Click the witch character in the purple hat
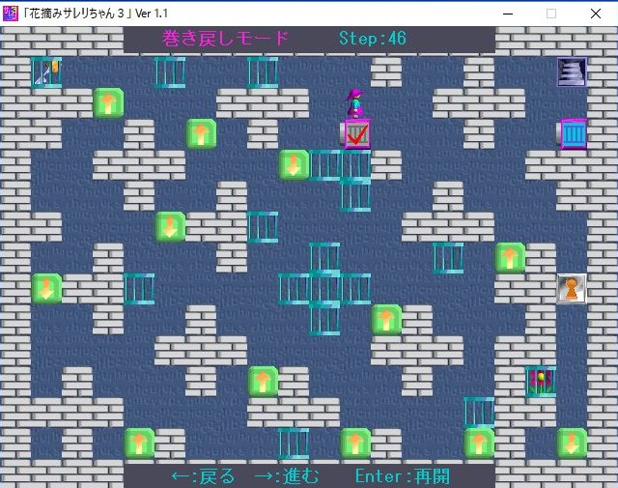This screenshot has width=618, height=488. click(355, 101)
